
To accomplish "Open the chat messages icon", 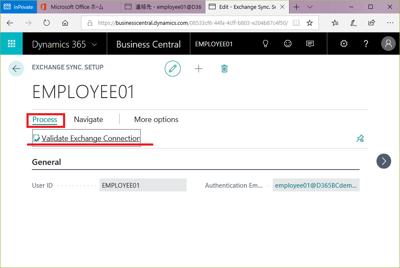I will (x=310, y=44).
